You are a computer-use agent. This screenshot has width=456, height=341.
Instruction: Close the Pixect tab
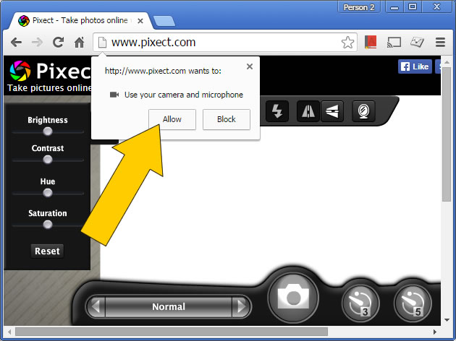pos(140,21)
